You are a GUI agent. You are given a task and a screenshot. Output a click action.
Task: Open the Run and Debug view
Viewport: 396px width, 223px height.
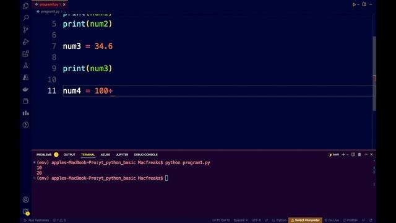click(x=25, y=42)
